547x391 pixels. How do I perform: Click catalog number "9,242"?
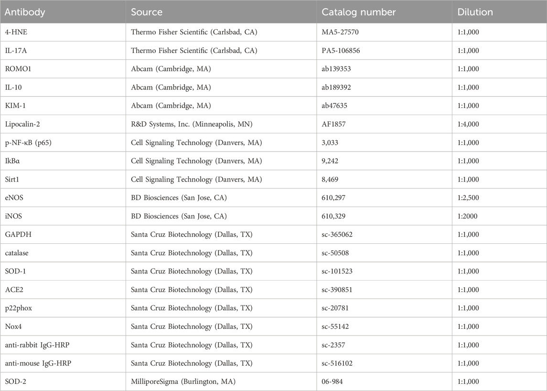click(330, 161)
